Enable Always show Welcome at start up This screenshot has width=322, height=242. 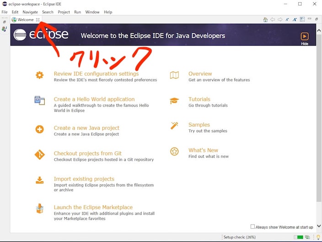pos(252,227)
